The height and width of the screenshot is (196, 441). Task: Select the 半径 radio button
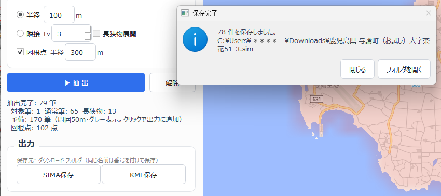tap(20, 15)
